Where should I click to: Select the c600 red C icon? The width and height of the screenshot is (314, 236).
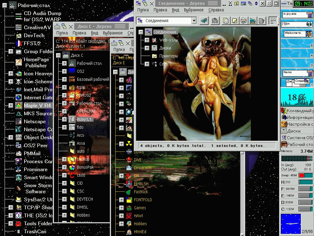tap(72, 175)
